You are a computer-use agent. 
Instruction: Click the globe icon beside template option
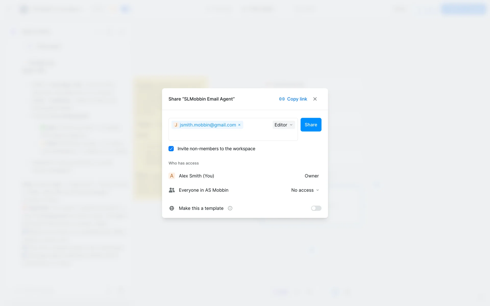(x=172, y=208)
